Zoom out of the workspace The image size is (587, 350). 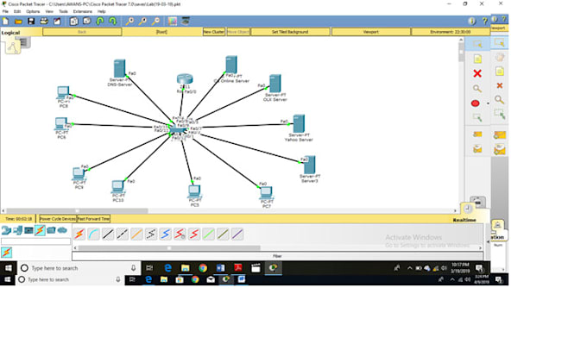point(155,22)
